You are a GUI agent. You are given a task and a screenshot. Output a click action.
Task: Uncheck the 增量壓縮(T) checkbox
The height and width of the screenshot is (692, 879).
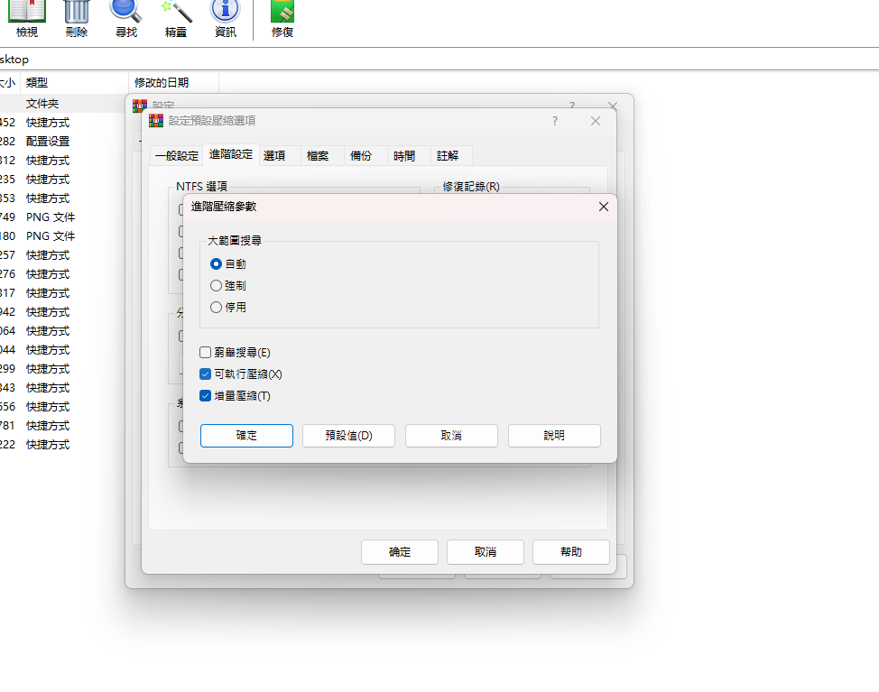click(x=205, y=395)
